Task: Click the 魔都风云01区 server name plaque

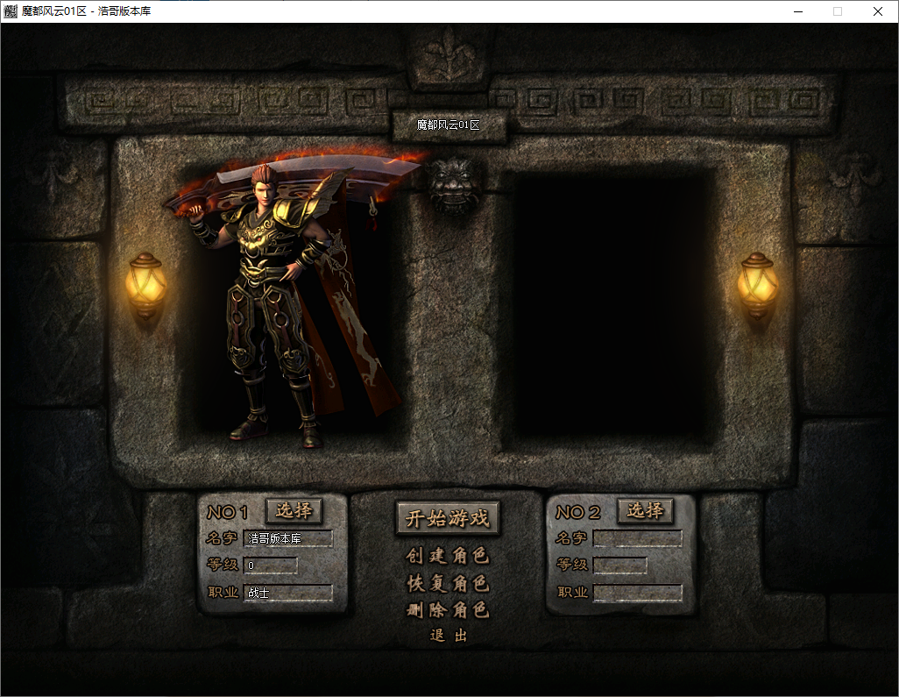Action: click(449, 124)
